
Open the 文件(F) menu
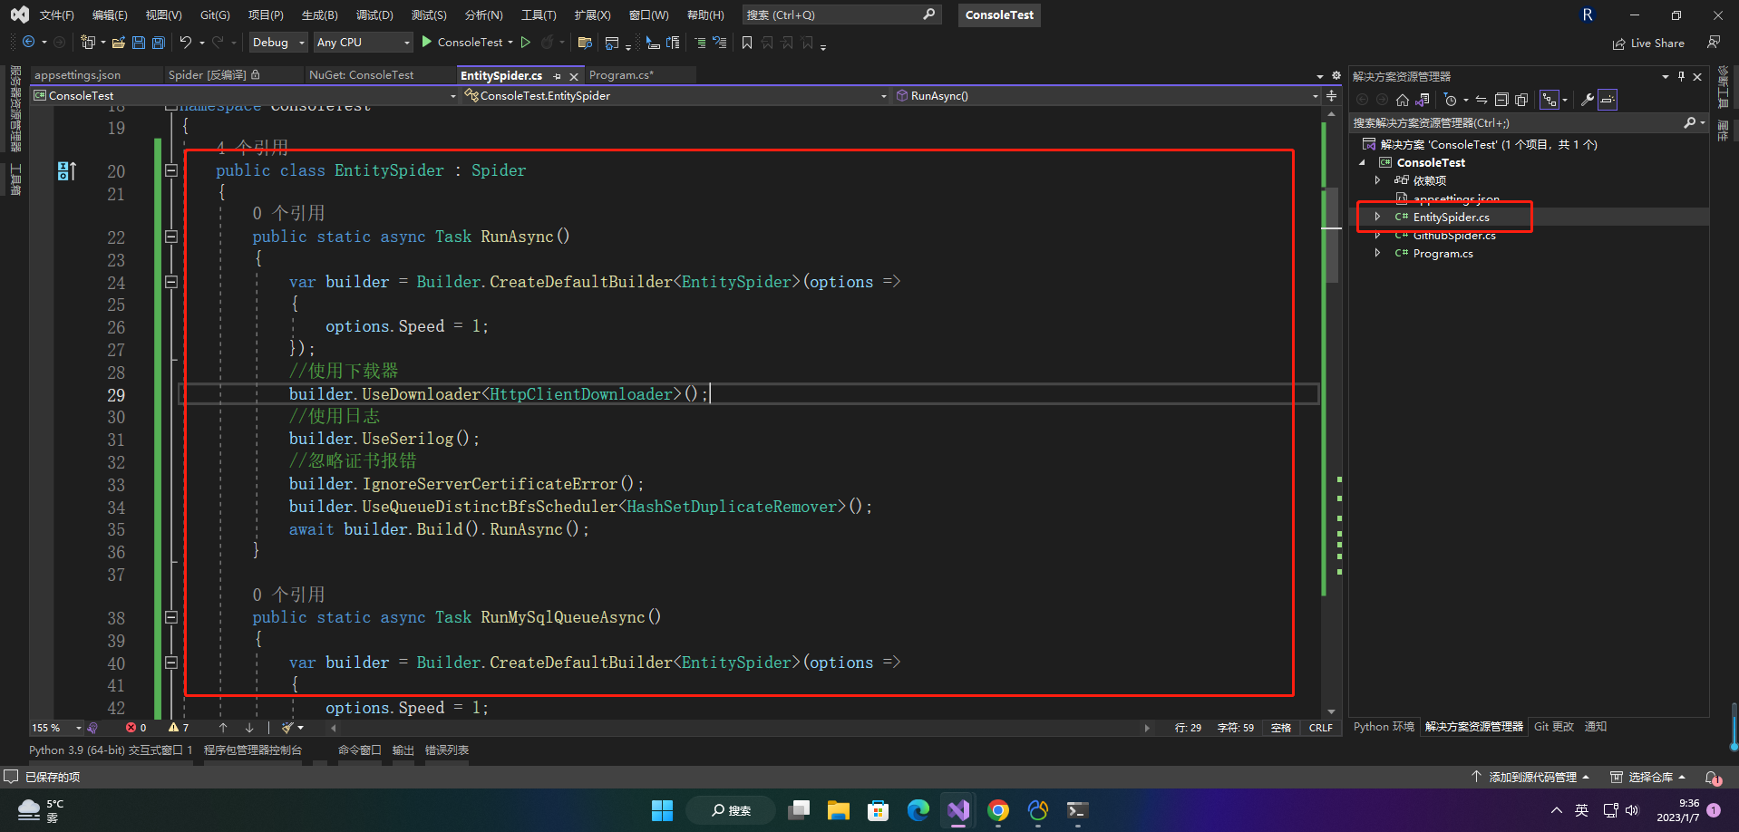56,15
